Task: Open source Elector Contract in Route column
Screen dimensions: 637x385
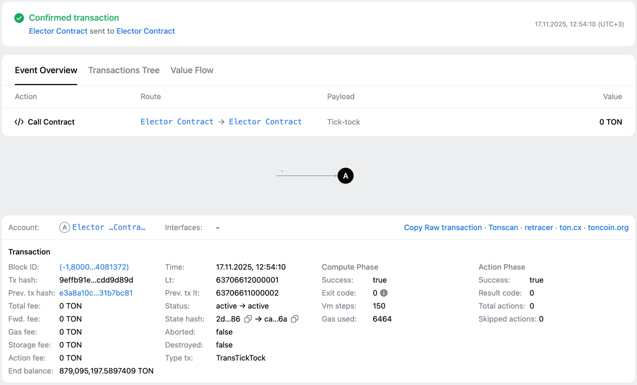Action: [177, 122]
